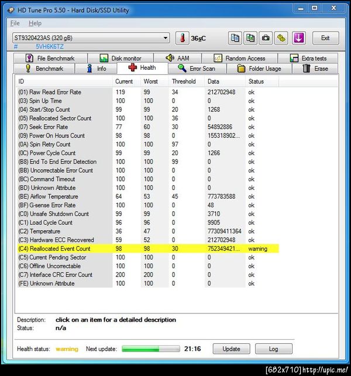Open the File menu
This screenshot has width=351, height=376.
tap(15, 23)
